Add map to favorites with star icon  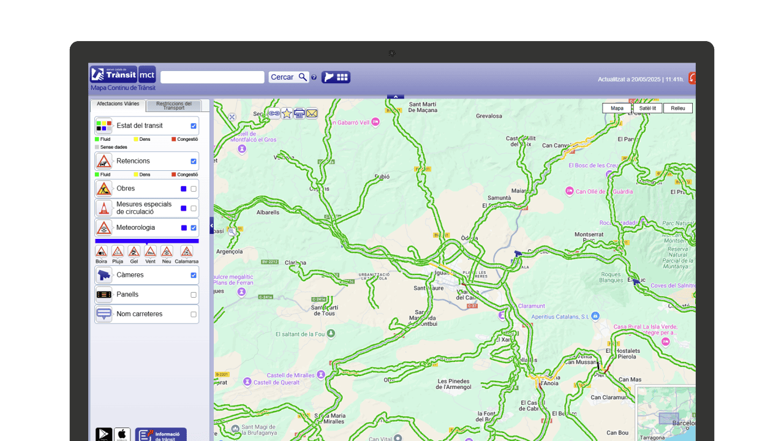287,113
